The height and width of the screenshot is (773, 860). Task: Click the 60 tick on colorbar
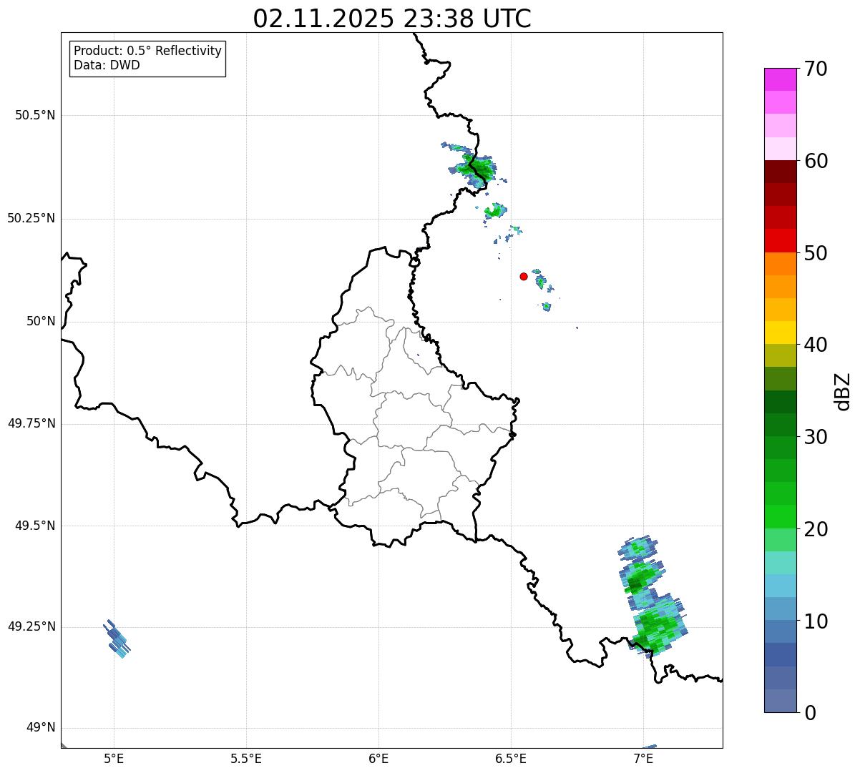tap(816, 161)
